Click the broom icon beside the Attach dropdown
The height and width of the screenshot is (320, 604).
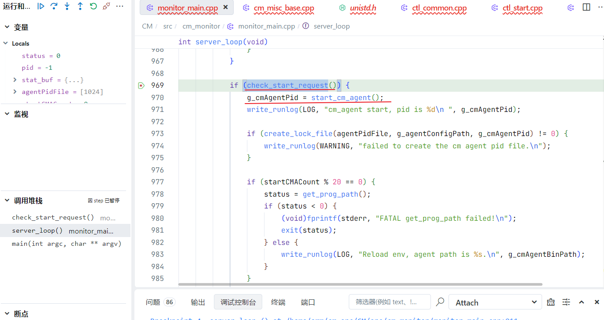[551, 302]
